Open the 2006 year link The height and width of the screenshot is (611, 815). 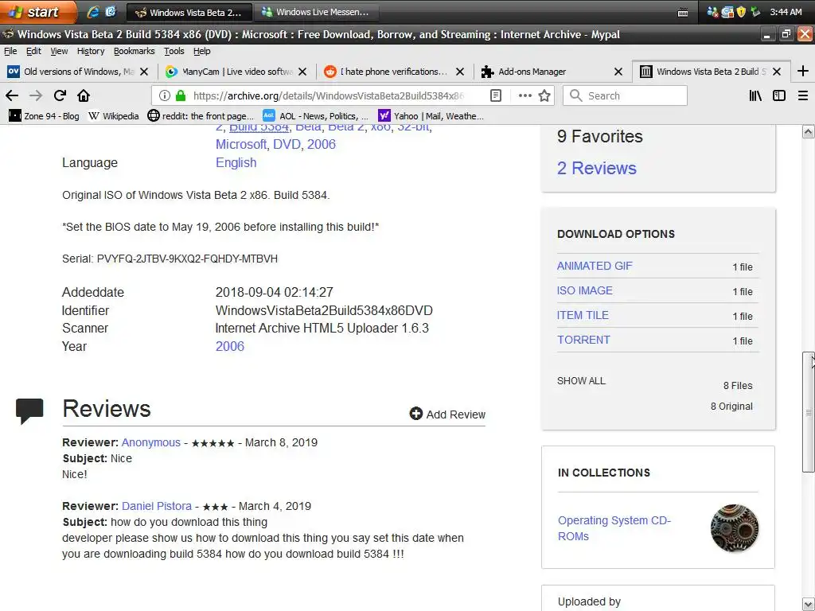click(230, 346)
